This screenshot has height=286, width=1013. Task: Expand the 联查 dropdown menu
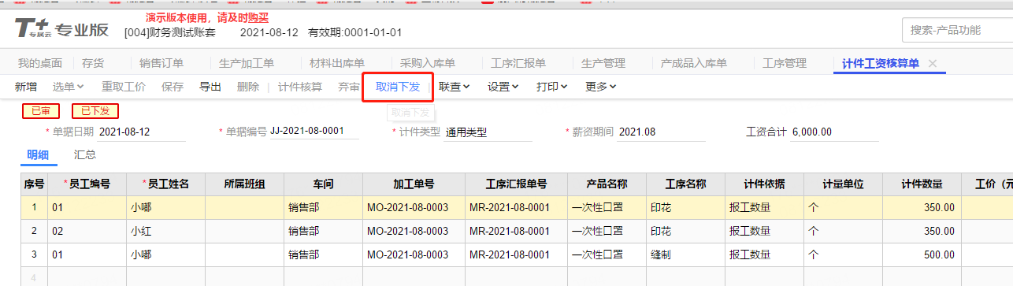[x=455, y=87]
